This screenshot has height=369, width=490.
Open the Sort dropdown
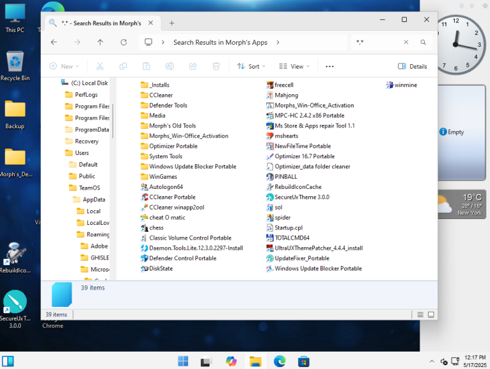(x=251, y=67)
